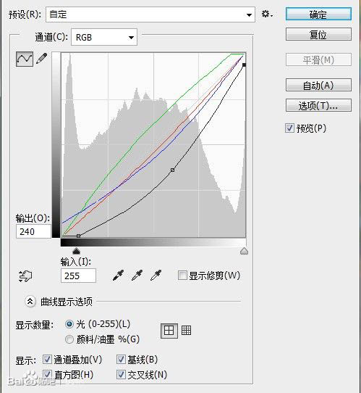Select the curve point editing tool
The width and height of the screenshot is (361, 393).
point(25,59)
